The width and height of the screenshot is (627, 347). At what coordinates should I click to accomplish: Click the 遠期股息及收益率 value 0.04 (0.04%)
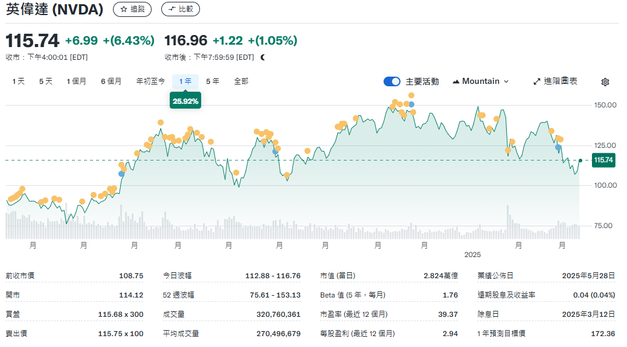[594, 295]
